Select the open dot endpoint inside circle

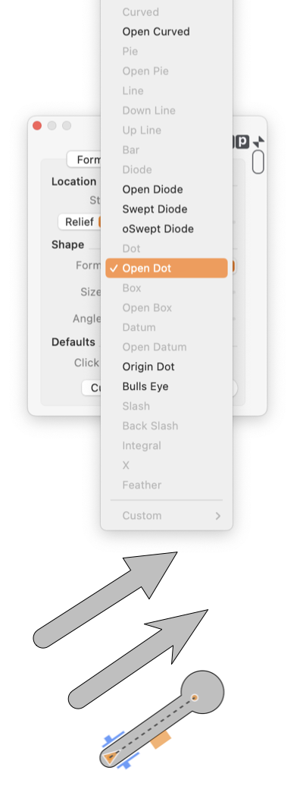point(195,697)
